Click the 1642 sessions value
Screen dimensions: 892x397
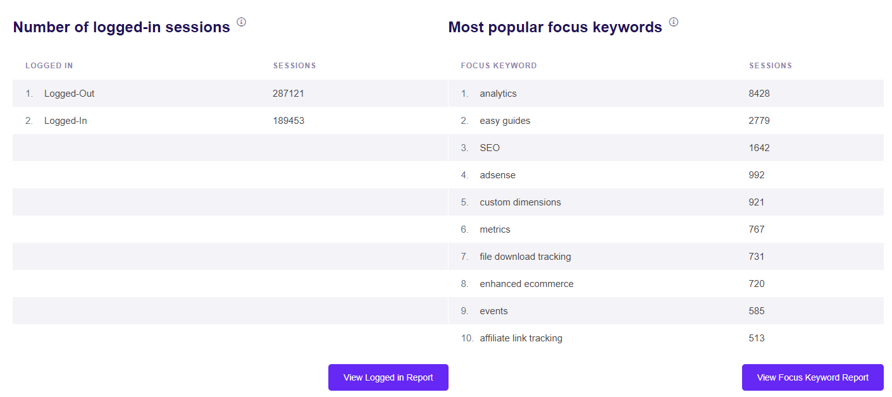coord(759,148)
